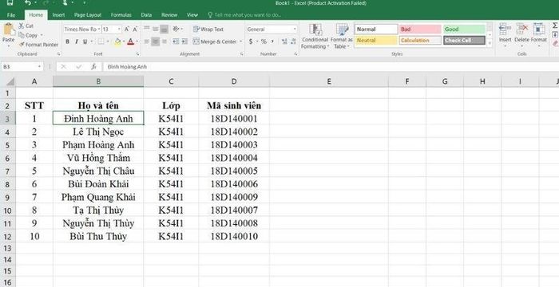
Task: Click the Increase Indent icon
Action: [184, 41]
